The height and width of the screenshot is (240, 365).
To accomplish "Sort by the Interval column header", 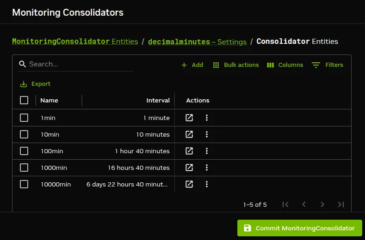I will [158, 100].
